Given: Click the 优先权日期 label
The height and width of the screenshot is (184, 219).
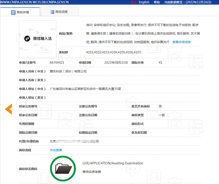Looking at the screenshot, I should tap(139, 133).
